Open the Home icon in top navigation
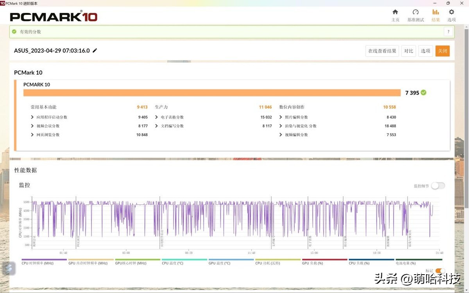This screenshot has height=293, width=469. [395, 13]
